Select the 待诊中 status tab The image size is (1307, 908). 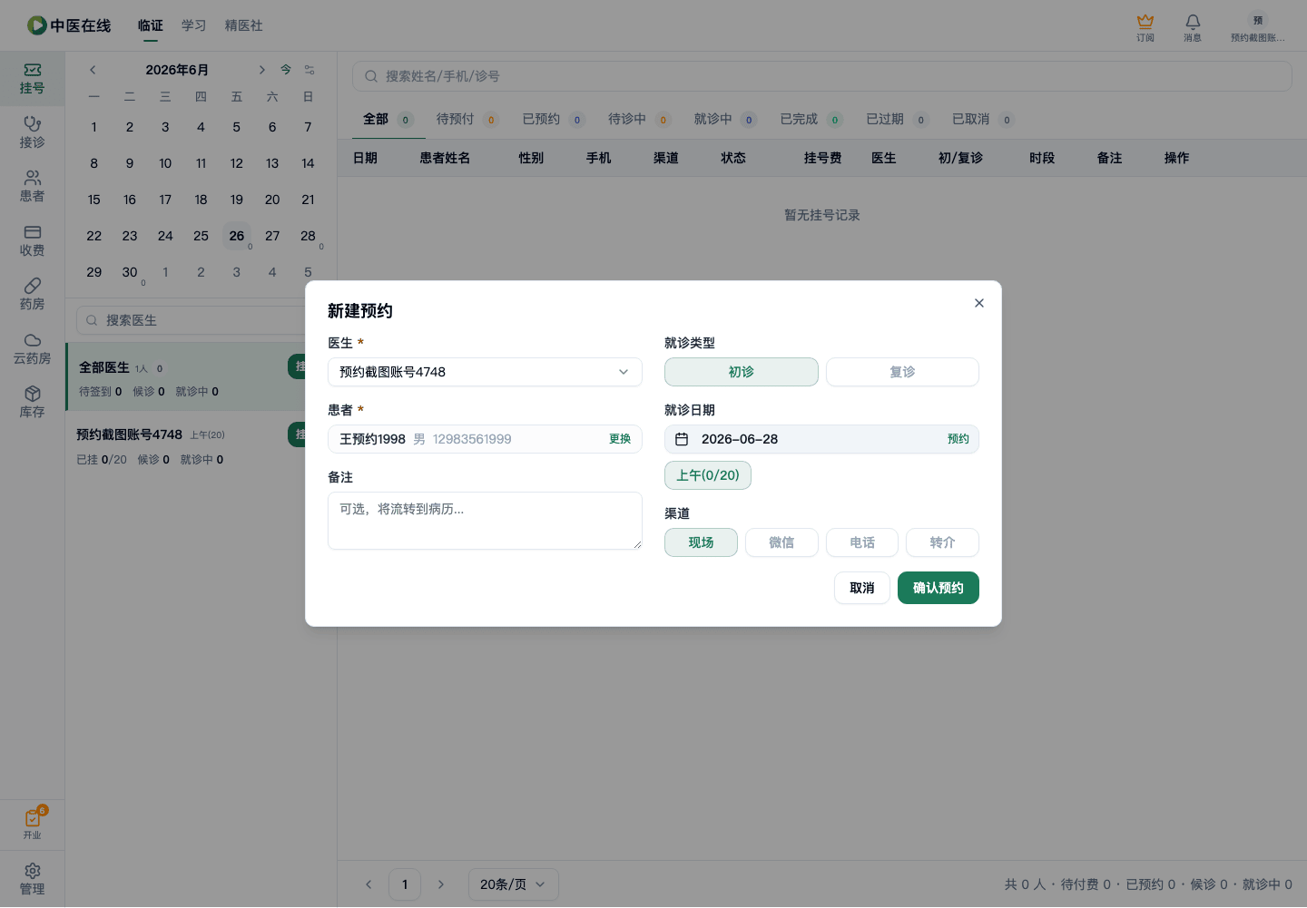(639, 119)
